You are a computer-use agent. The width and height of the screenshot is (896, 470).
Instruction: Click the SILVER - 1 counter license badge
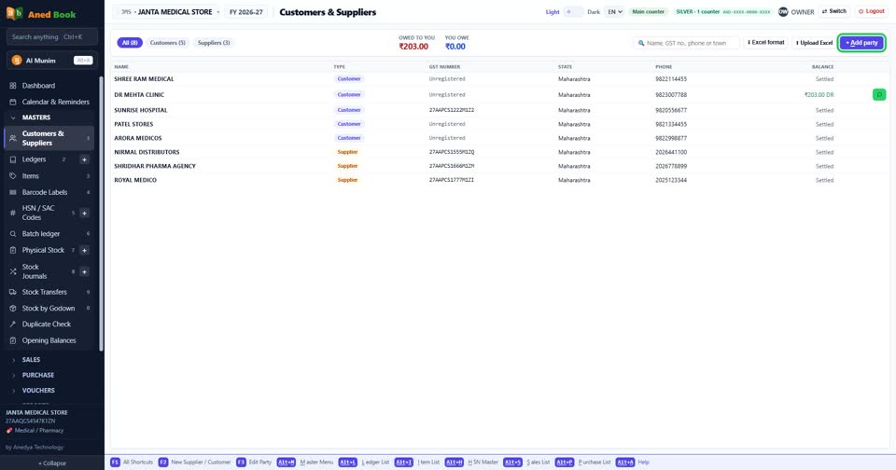(722, 11)
